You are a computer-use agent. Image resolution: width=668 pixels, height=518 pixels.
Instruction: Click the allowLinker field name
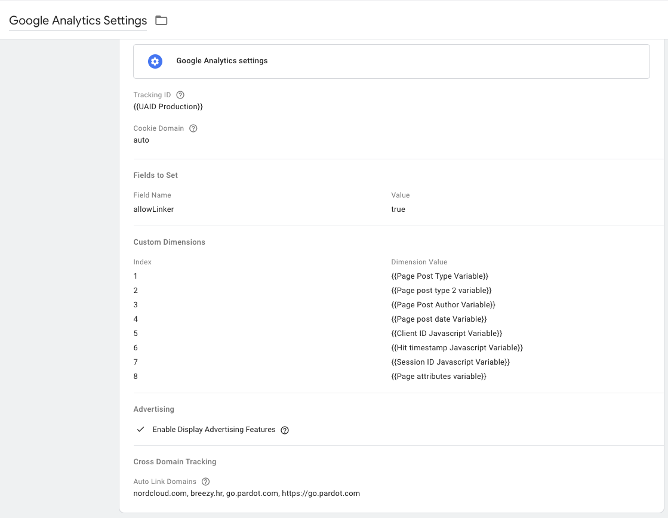(x=153, y=209)
